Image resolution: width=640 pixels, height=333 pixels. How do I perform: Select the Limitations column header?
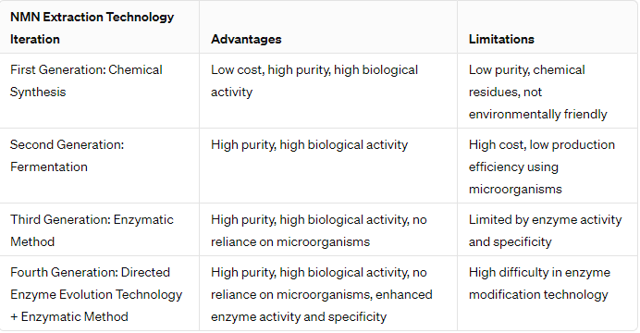501,39
